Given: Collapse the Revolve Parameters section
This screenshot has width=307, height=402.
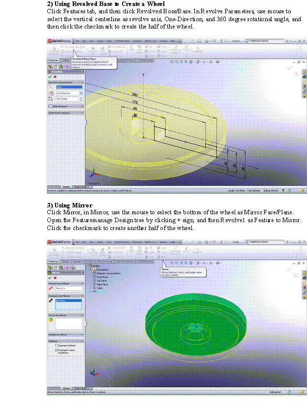Looking at the screenshot, I should (x=82, y=82).
